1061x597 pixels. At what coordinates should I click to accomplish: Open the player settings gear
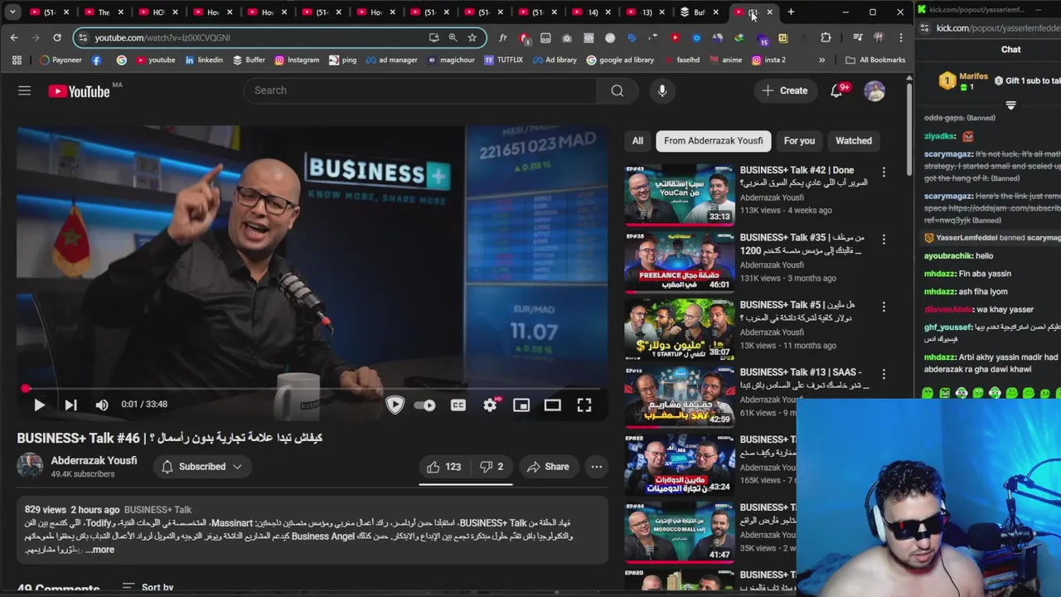[x=490, y=405]
